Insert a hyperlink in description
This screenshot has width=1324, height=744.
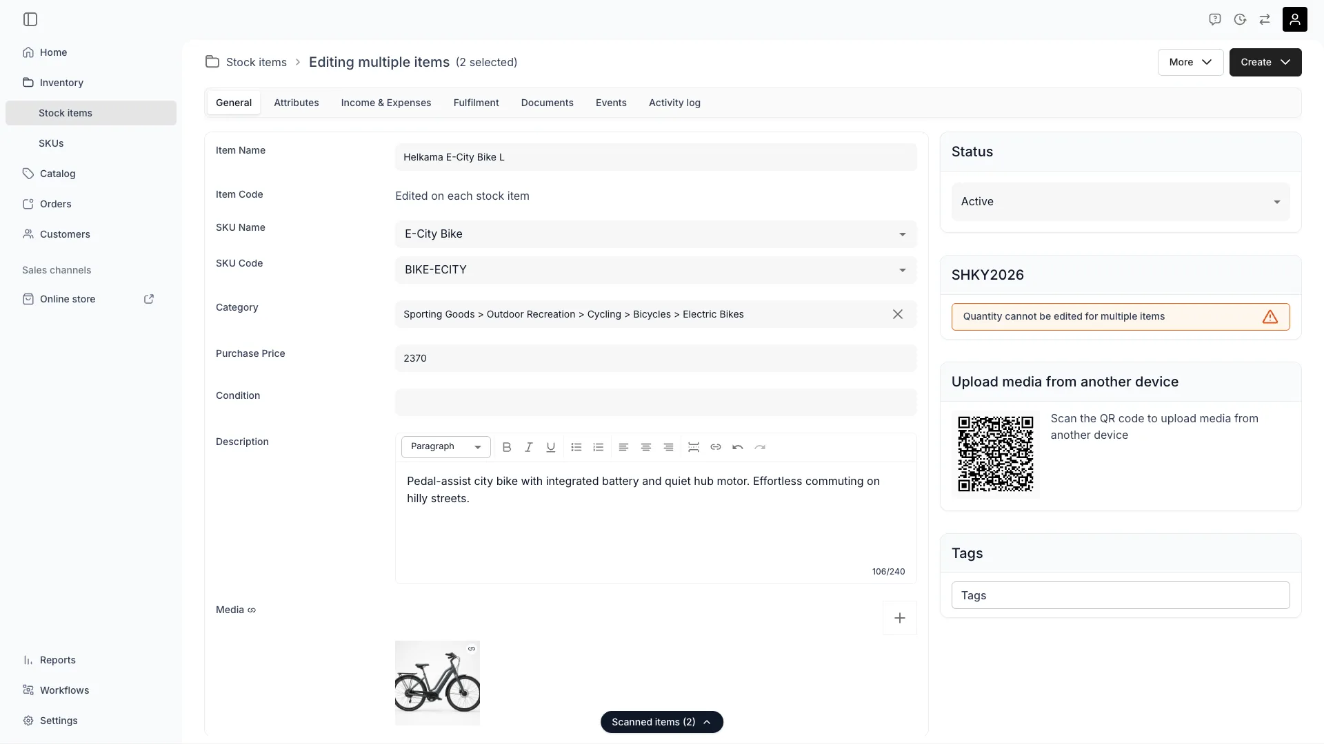[716, 447]
